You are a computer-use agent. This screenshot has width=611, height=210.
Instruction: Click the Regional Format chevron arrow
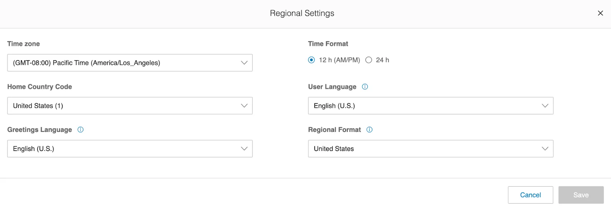coord(545,149)
